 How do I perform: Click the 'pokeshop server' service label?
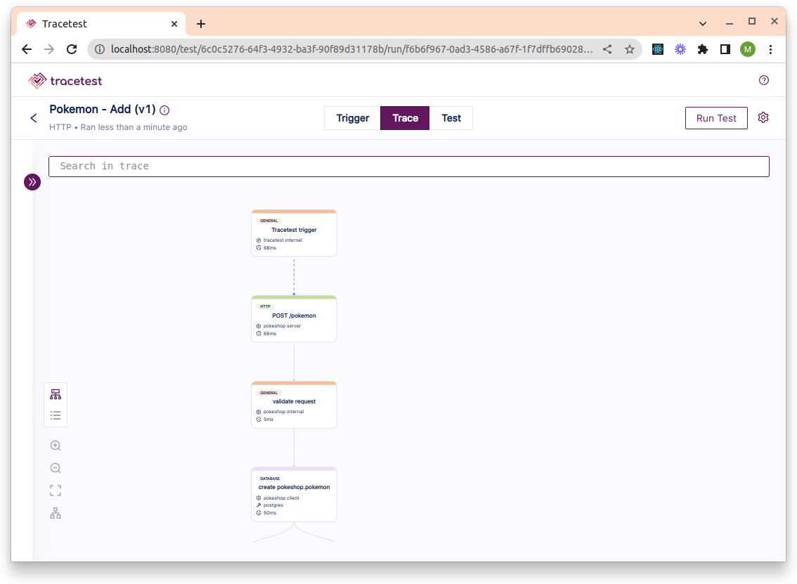point(282,326)
